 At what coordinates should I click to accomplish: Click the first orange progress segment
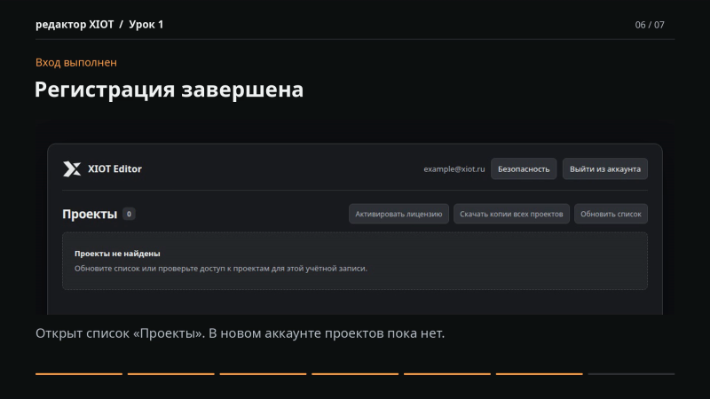(79, 374)
